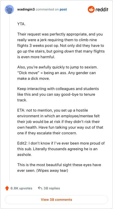Click the orange upvote arrow icon
Image resolution: width=113 pixels, height=209 pixels.
pos(7,188)
